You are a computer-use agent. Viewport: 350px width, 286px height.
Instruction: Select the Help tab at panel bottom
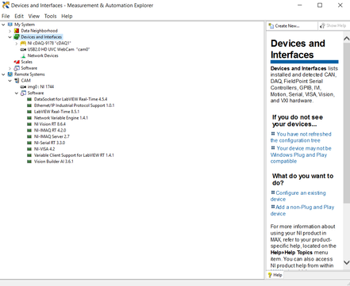point(275,275)
